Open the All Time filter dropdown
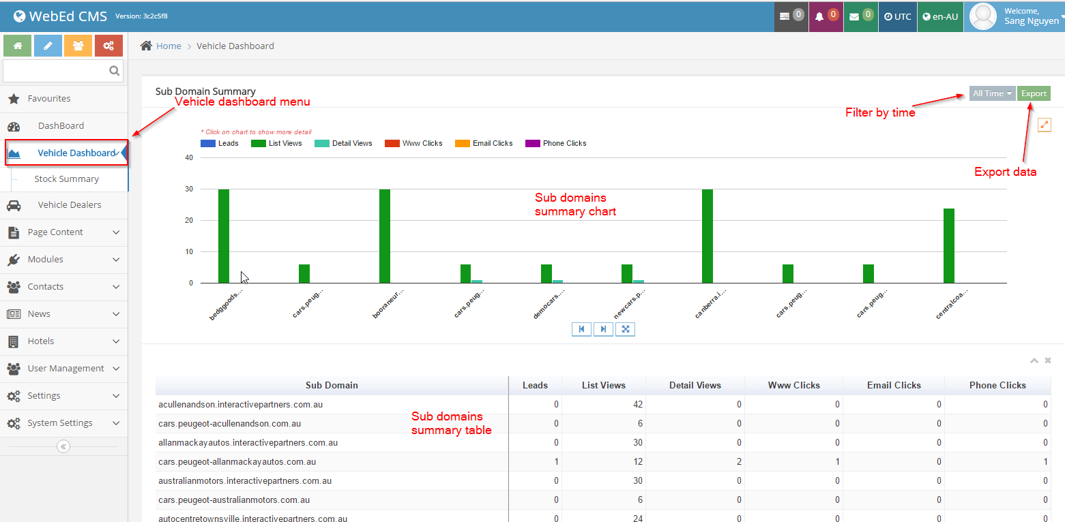The image size is (1065, 522). click(992, 93)
